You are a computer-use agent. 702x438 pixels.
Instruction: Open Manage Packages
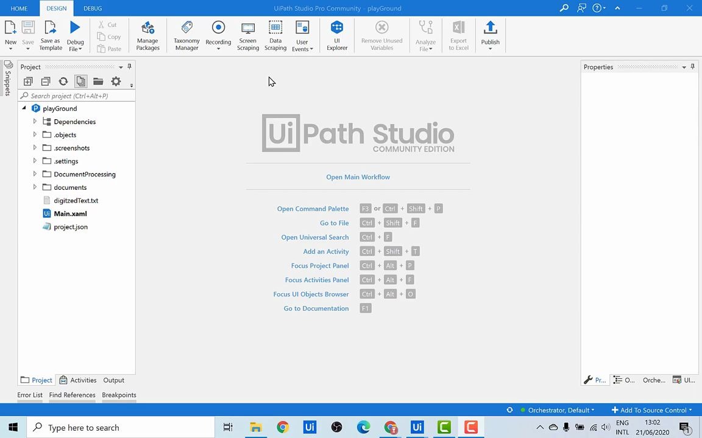pyautogui.click(x=147, y=35)
